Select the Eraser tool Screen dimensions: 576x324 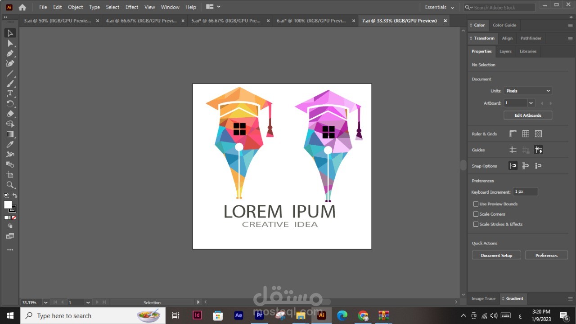click(10, 114)
